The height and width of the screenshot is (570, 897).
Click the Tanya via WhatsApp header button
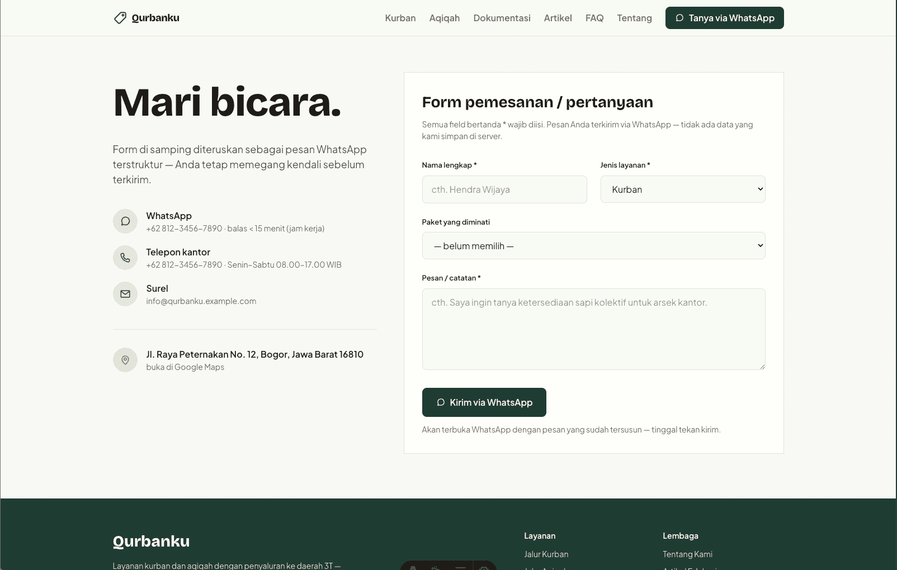[x=724, y=18]
